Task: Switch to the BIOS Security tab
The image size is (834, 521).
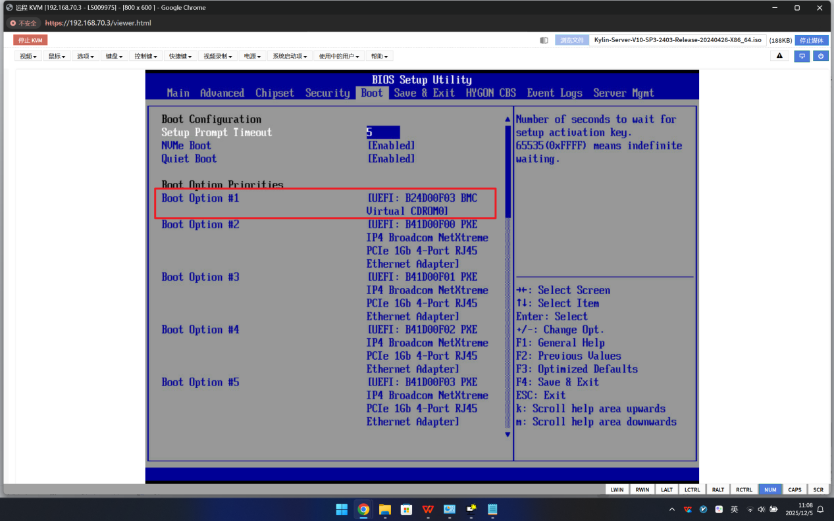Action: (x=327, y=93)
